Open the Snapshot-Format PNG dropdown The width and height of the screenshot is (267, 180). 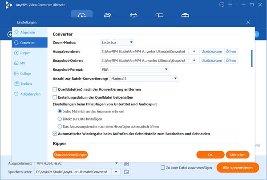point(134,69)
